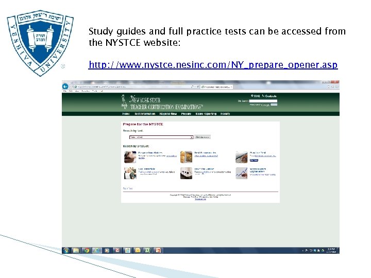This screenshot has height=278, width=371.
Task: Click the small blue button under Practice Test
Action: click(254, 160)
